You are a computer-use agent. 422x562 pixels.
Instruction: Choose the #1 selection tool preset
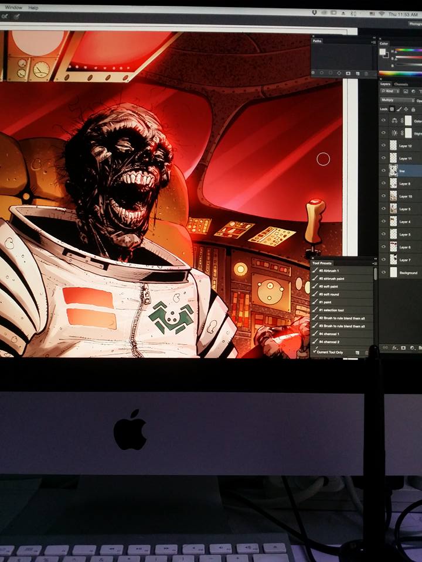click(342, 310)
